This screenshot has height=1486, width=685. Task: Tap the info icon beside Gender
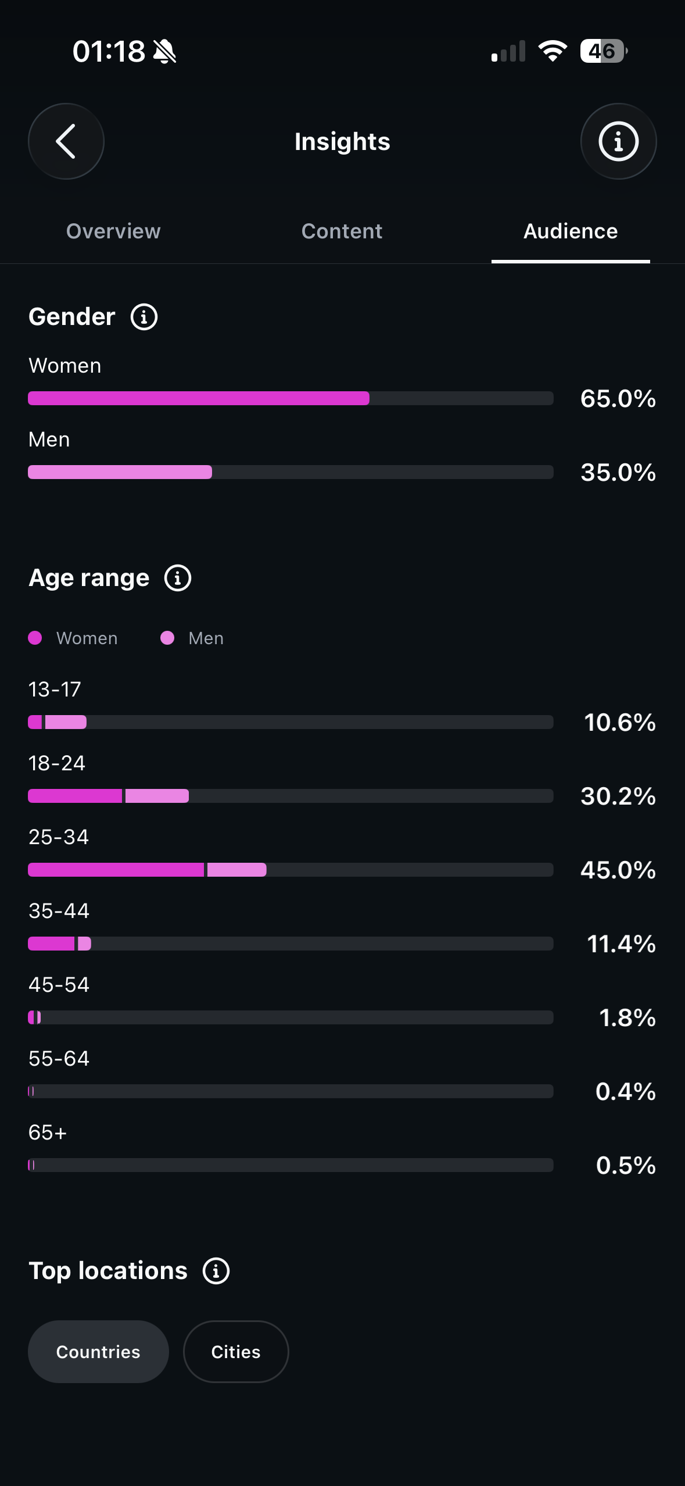tap(144, 317)
